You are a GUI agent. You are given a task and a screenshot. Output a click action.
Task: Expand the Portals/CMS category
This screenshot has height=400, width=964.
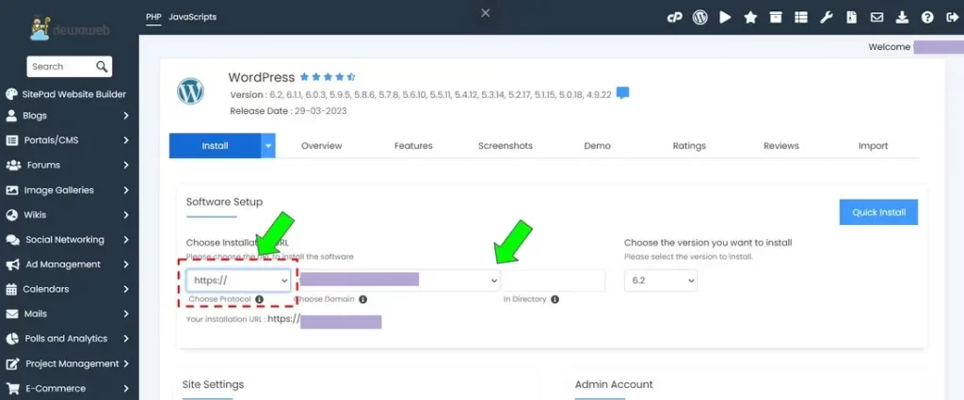[68, 140]
